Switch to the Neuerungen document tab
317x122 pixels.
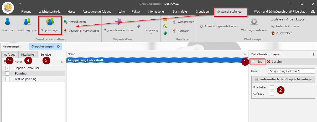pyautogui.click(x=12, y=46)
